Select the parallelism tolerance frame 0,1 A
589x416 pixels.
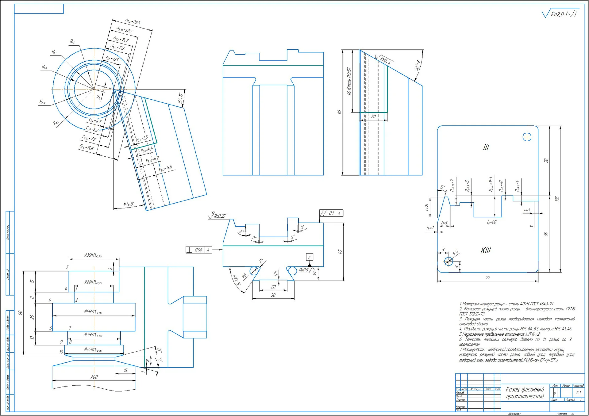(x=331, y=213)
